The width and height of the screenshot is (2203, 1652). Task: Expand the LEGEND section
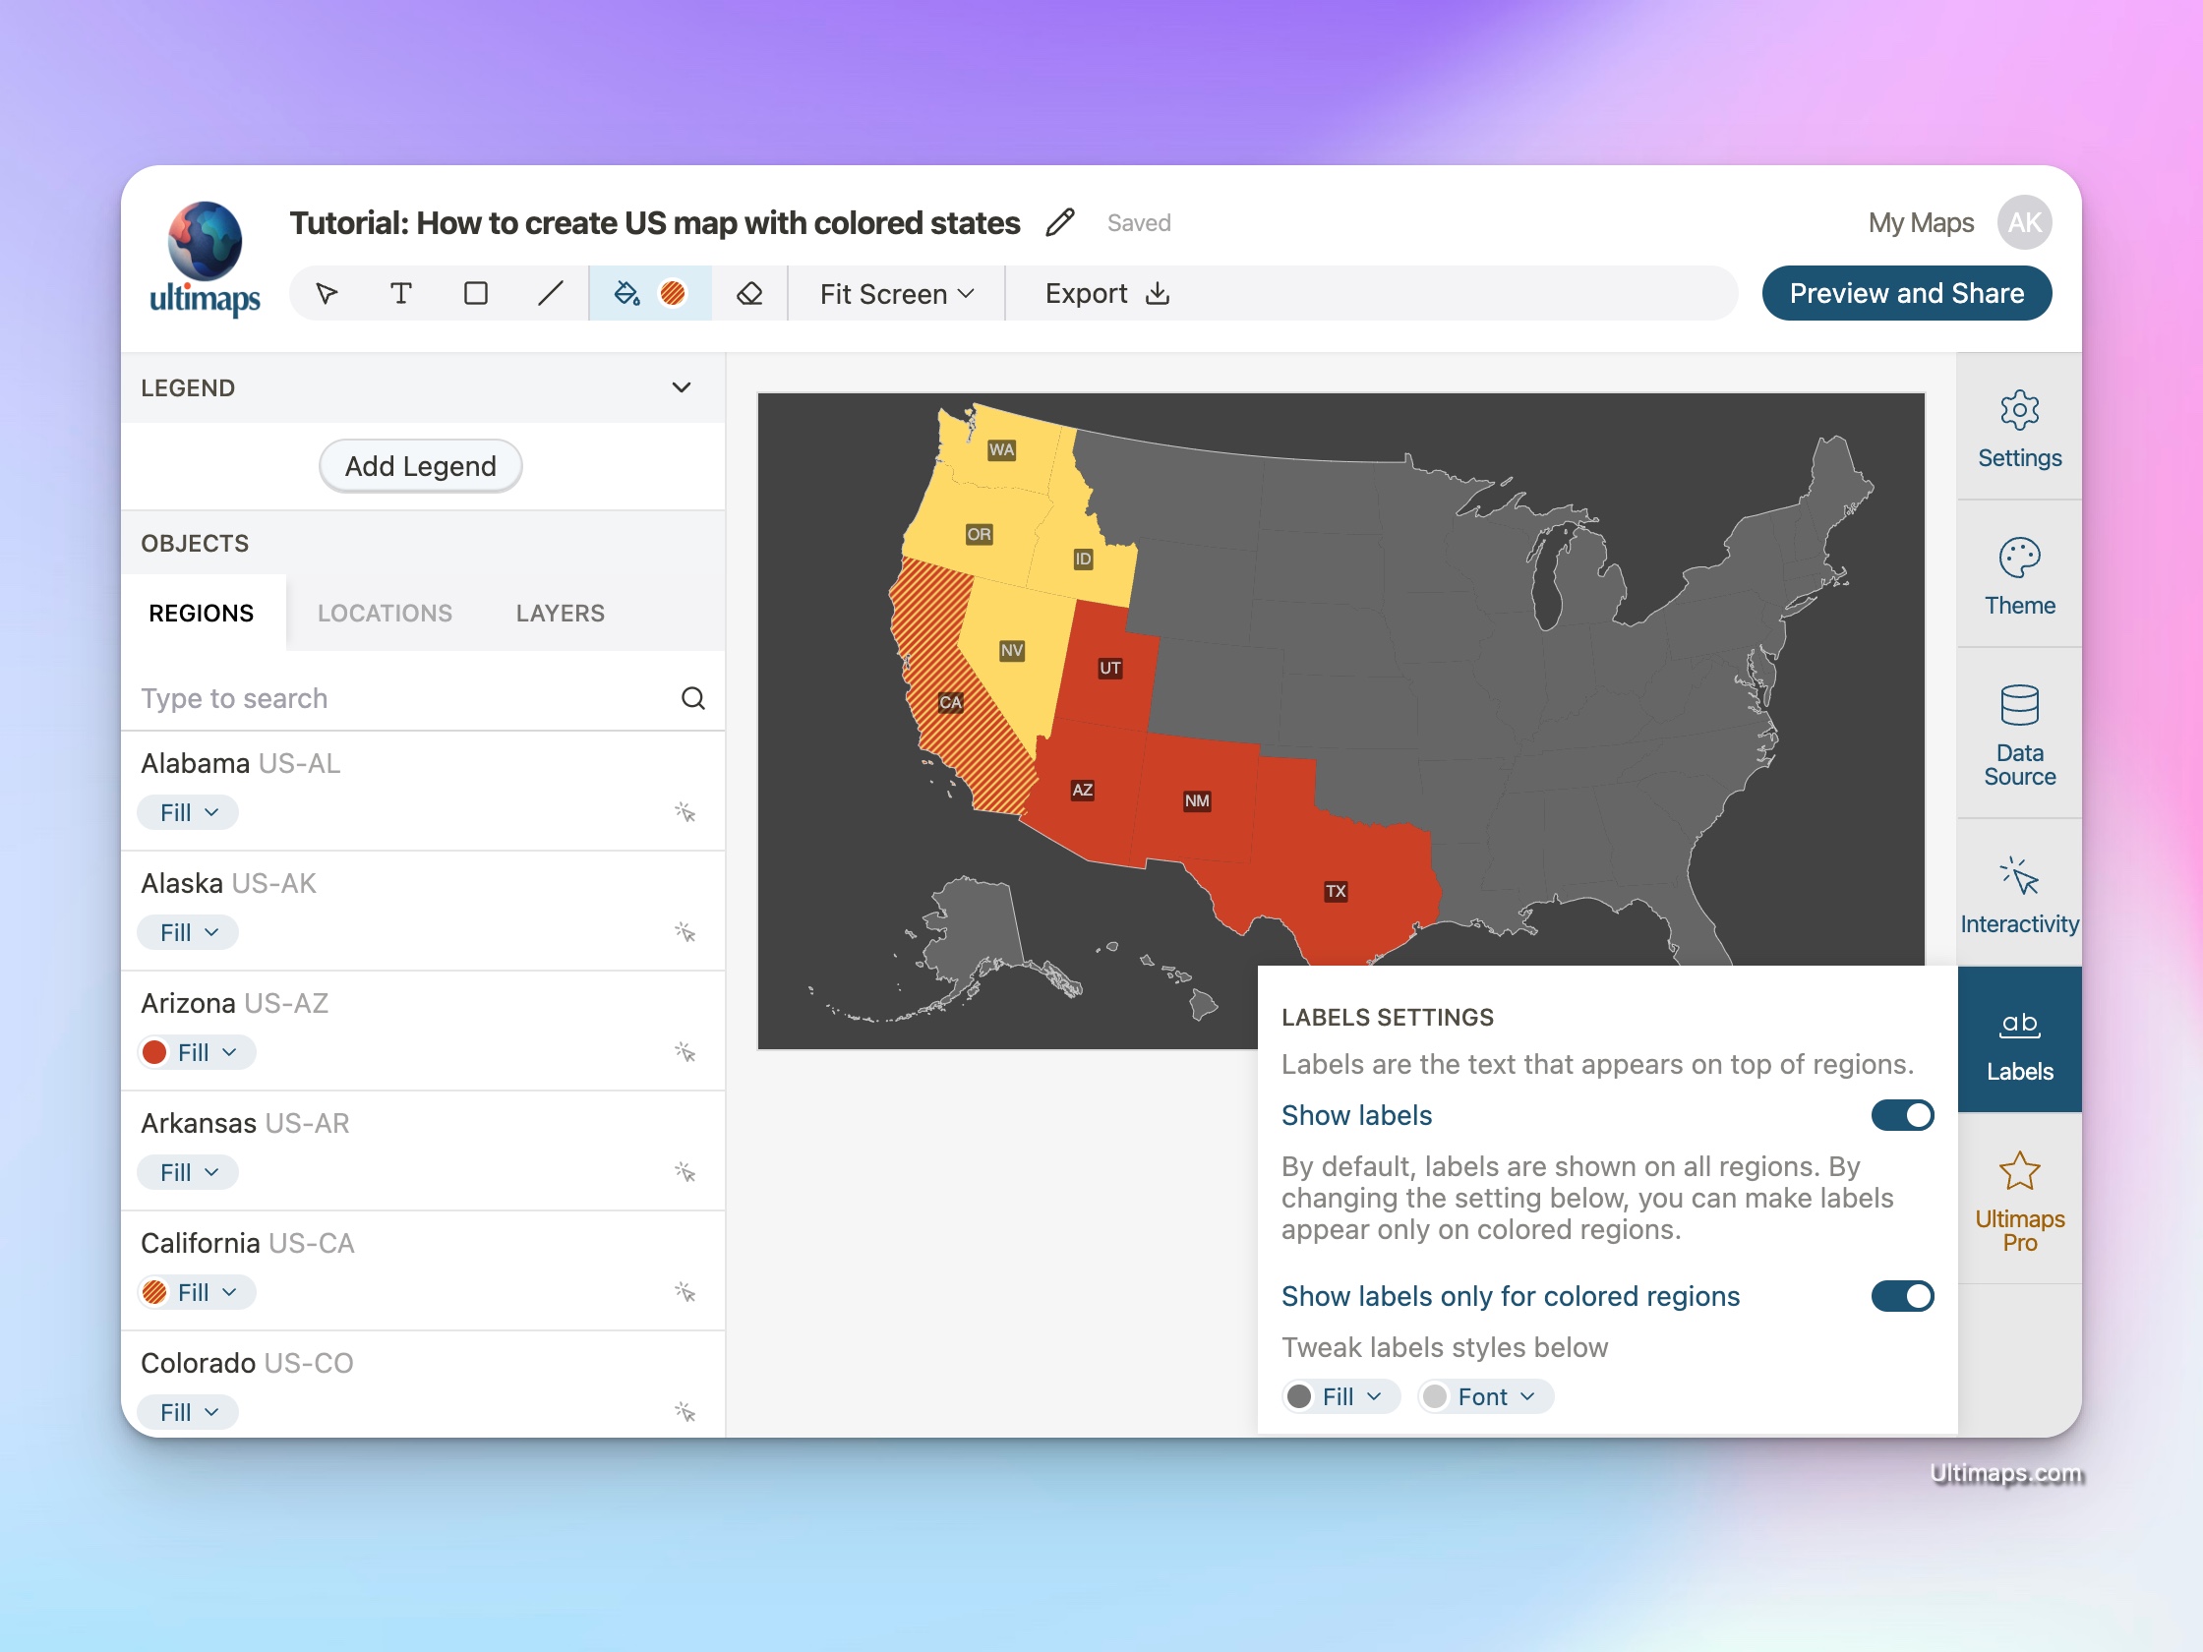click(x=684, y=385)
